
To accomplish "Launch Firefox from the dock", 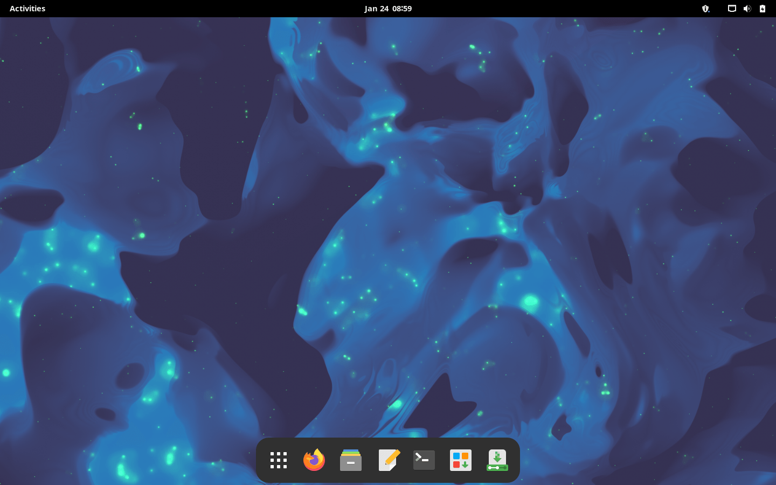I will pos(314,460).
